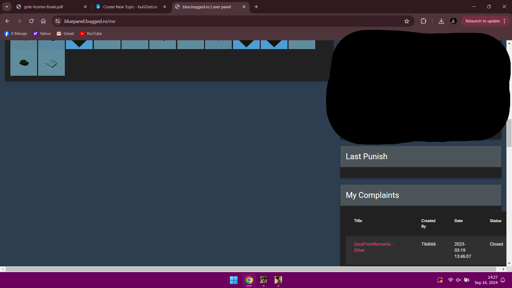
Task: Expand the tab search dropdown arrow
Action: (7, 7)
